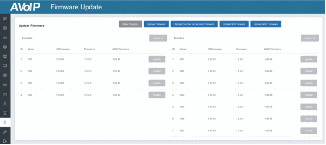
Task: Click the AVoIP logo in the header
Action: [25, 7]
